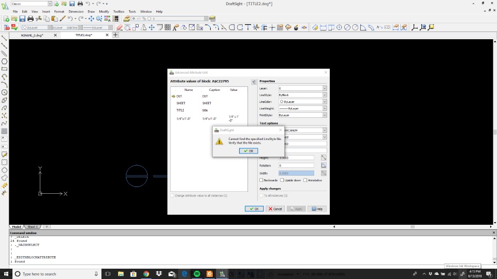This screenshot has width=497, height=279.
Task: Click the Angular dimension icon
Action: (363, 27)
